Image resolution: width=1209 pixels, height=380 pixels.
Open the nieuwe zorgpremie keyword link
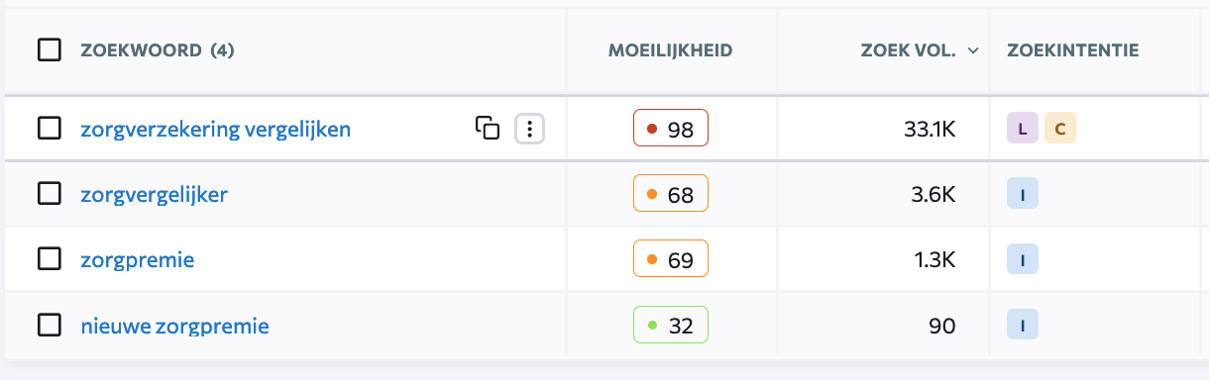[174, 326]
